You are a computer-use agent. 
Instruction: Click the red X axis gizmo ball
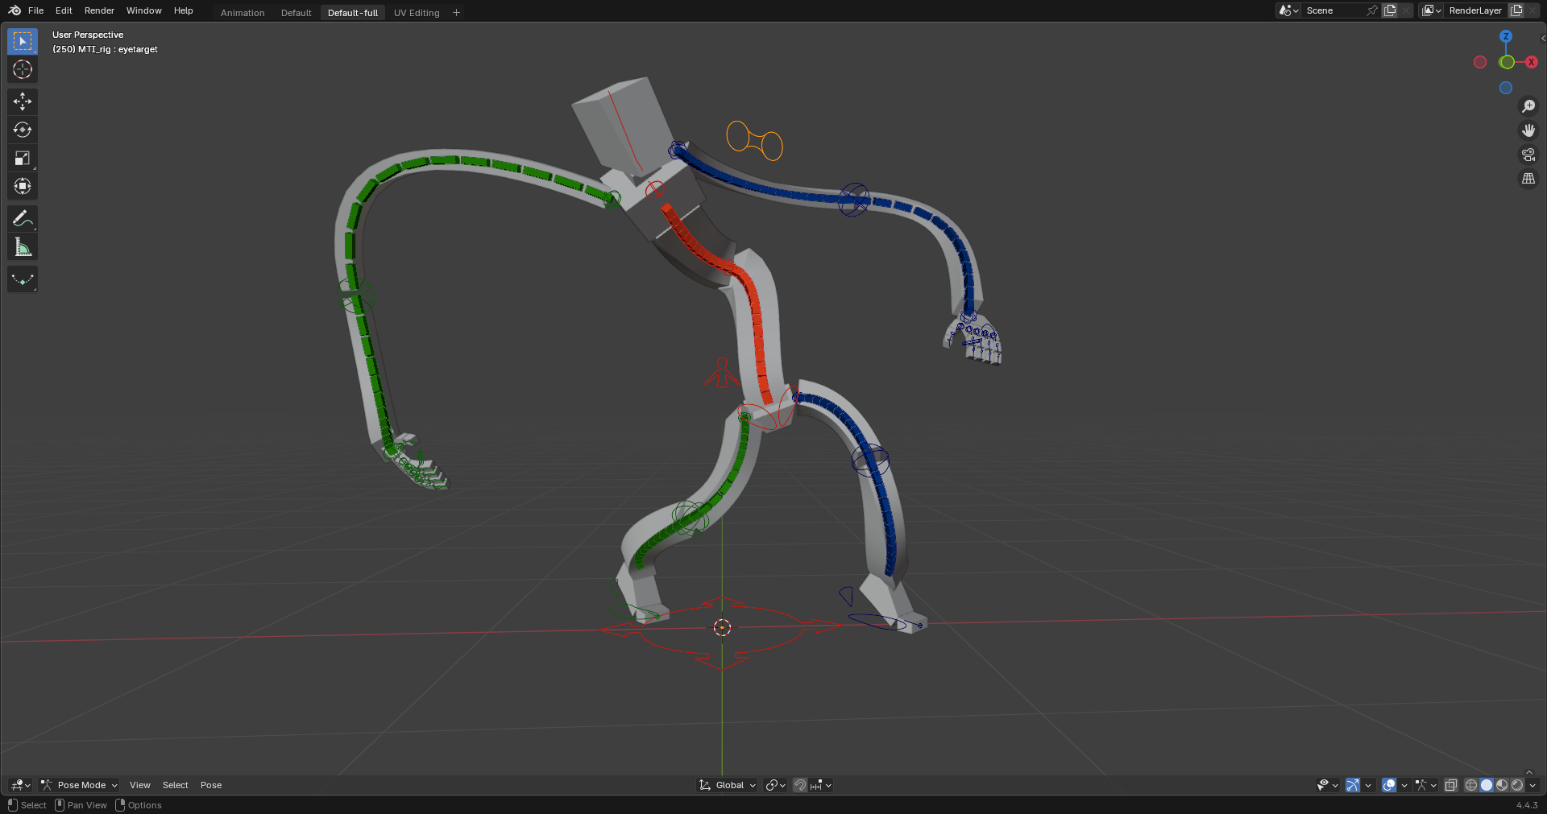1531,62
